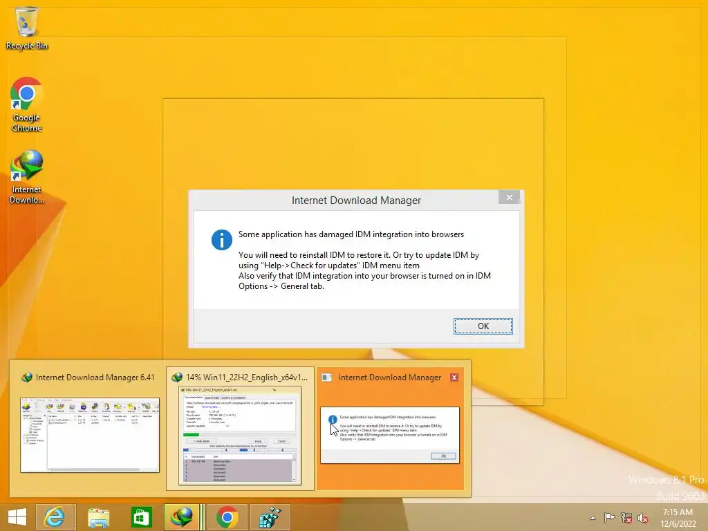Image resolution: width=708 pixels, height=531 pixels.
Task: Open the Action Center flag icon
Action: click(x=609, y=517)
